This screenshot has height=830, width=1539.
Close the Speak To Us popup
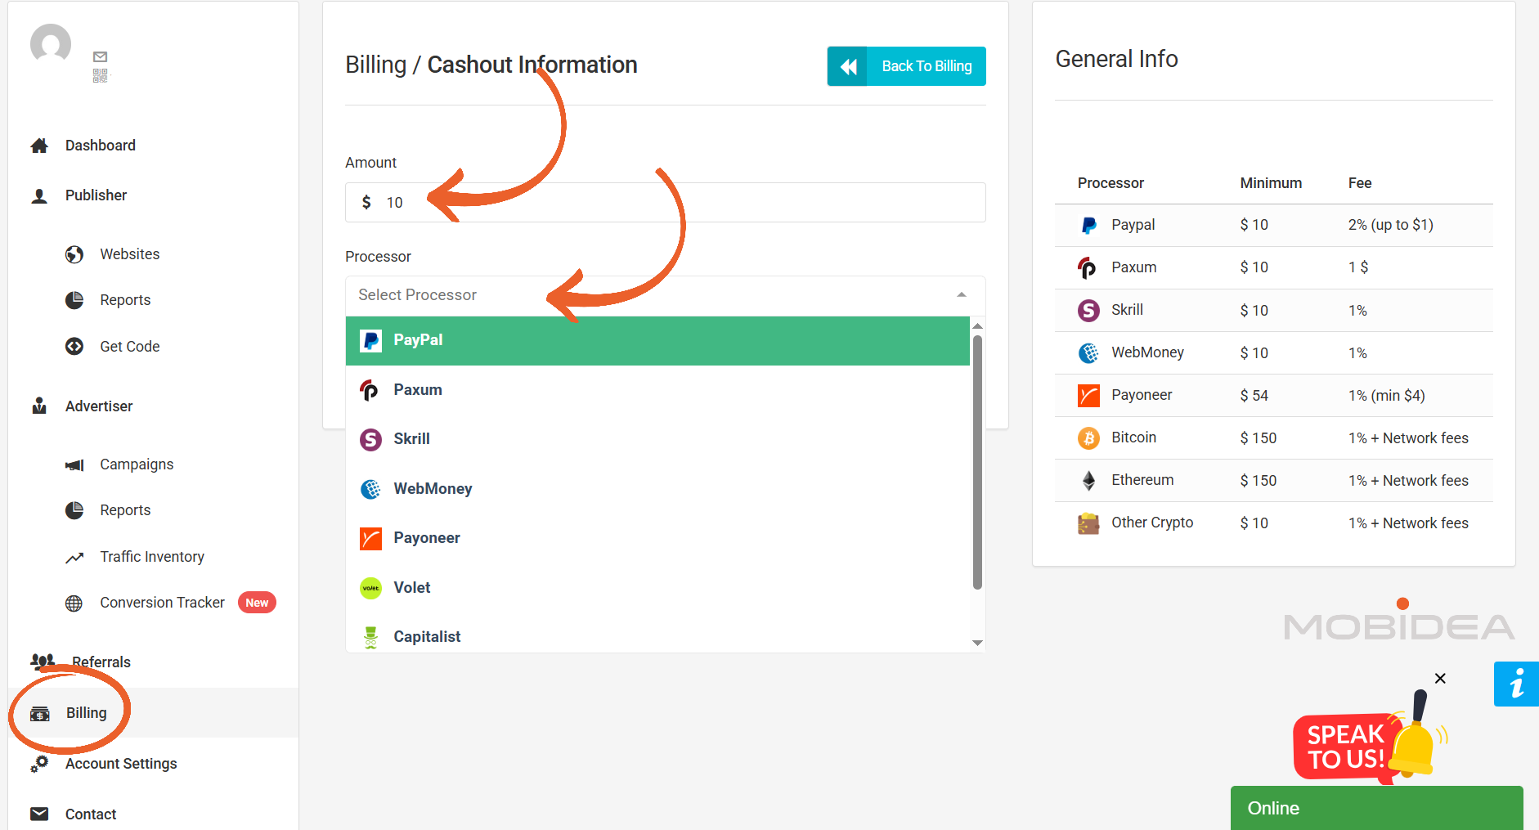1440,678
